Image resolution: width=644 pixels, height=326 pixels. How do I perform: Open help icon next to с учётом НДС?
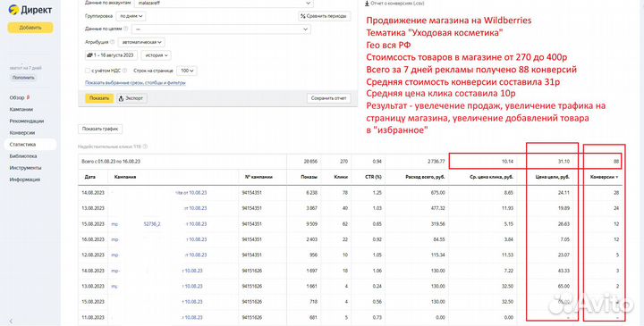click(124, 71)
